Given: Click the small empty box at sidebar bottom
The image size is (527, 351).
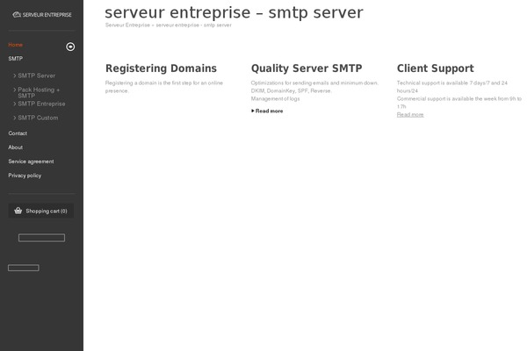Looking at the screenshot, I should click(24, 268).
